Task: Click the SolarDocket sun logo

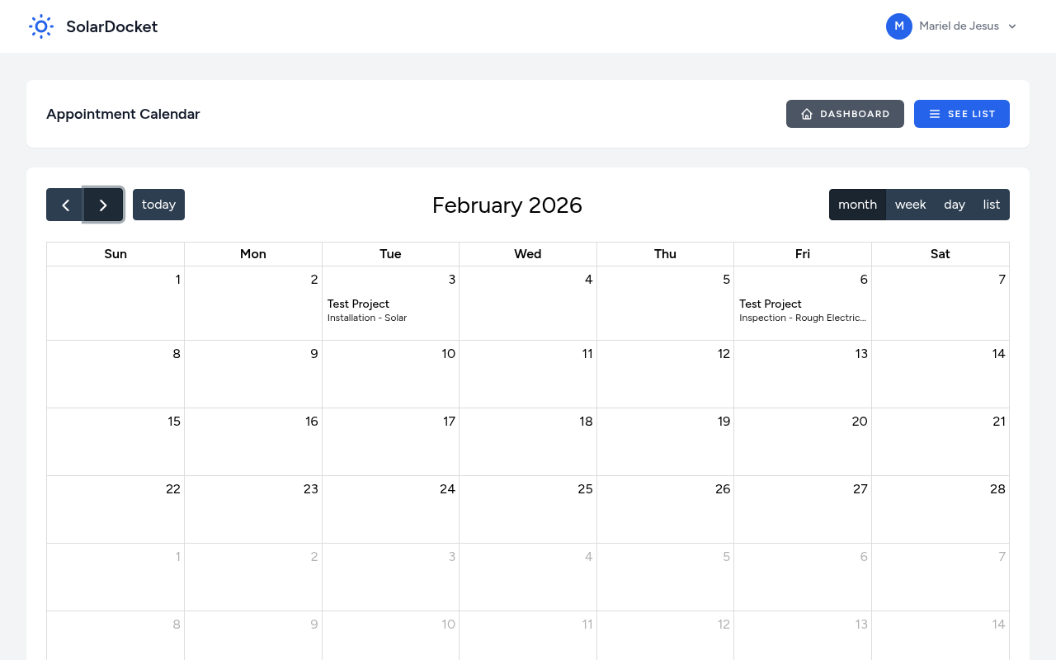Action: pos(41,26)
